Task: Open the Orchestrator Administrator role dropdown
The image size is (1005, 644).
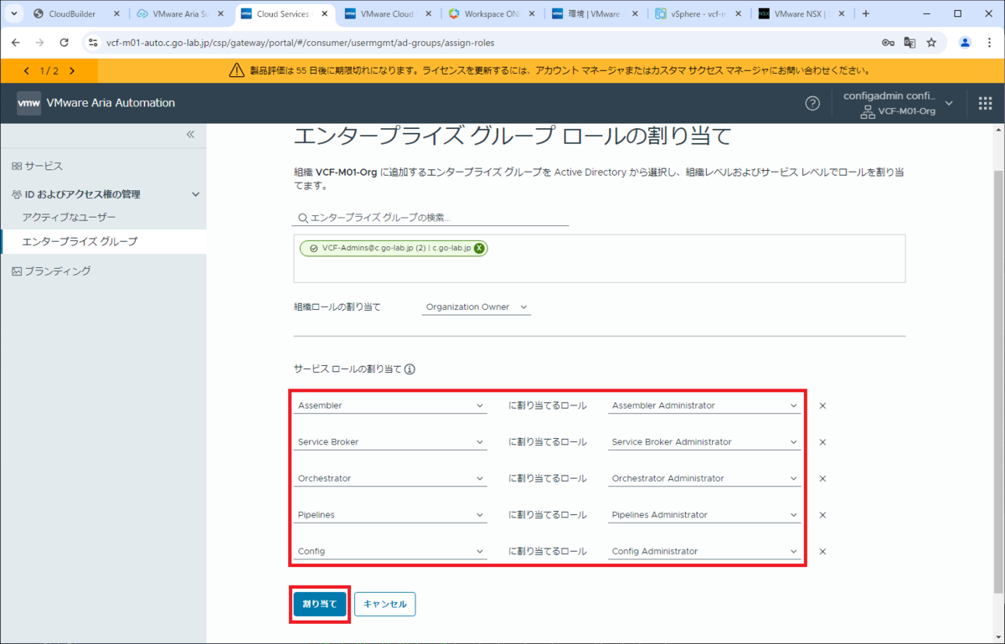Action: click(x=704, y=478)
